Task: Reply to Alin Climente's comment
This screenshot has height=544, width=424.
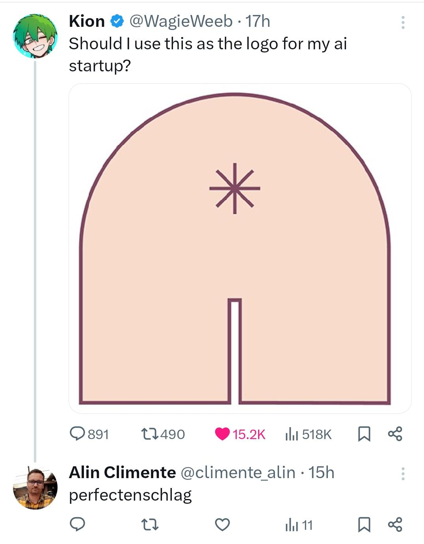Action: pos(78,524)
